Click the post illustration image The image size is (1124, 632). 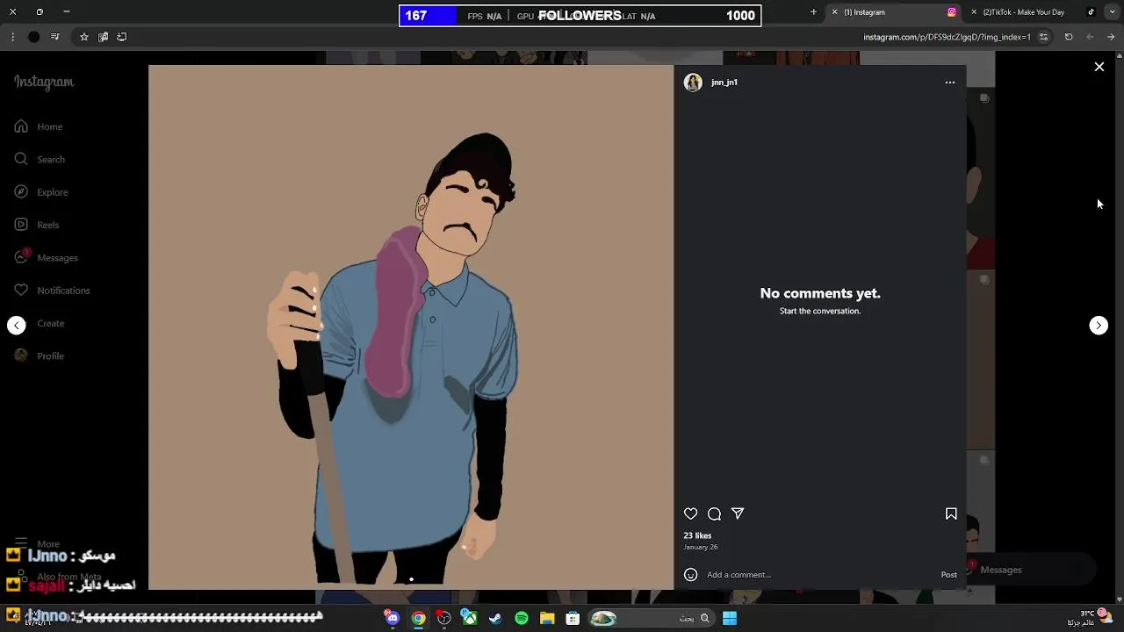[411, 327]
